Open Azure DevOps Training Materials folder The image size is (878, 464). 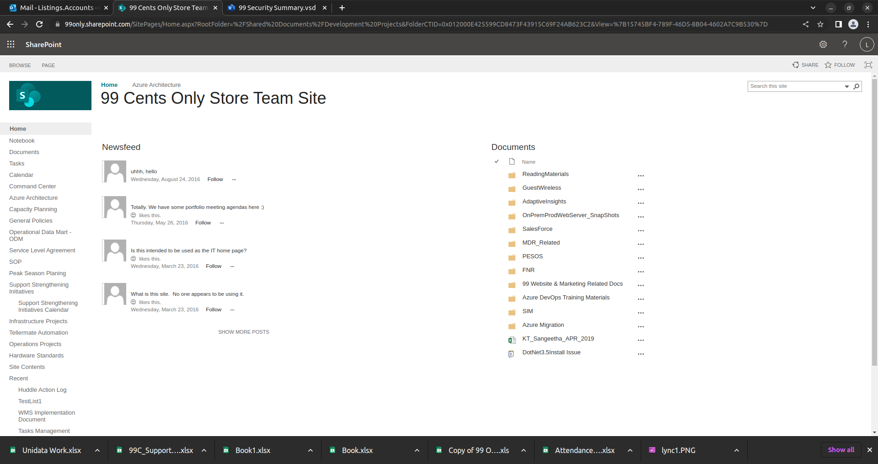pyautogui.click(x=566, y=298)
